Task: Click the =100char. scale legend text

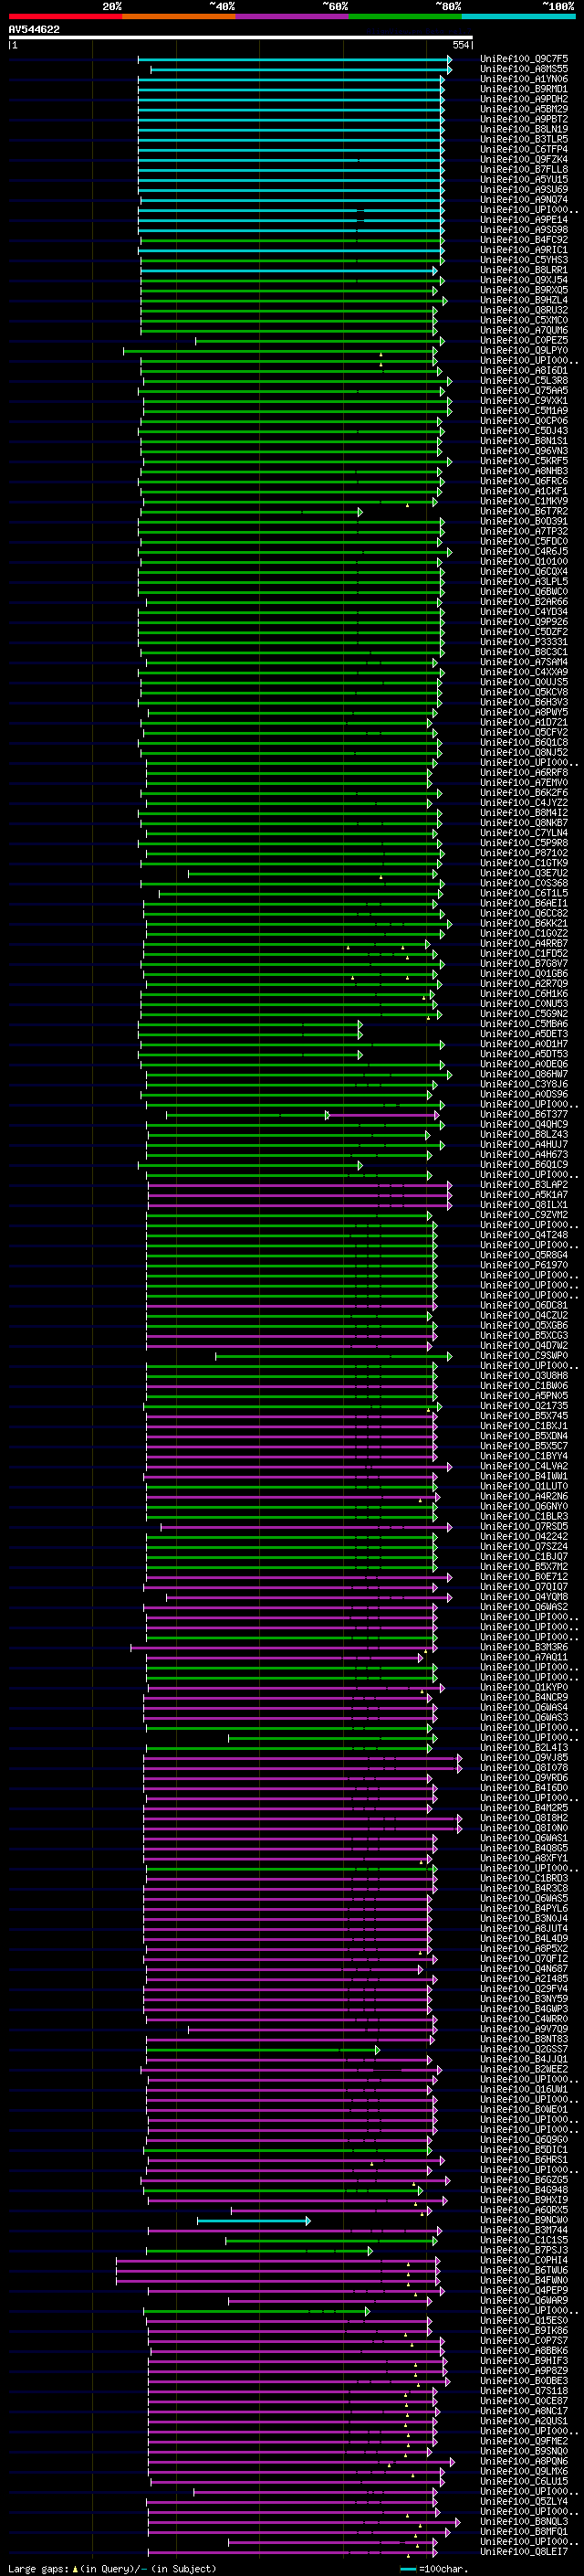Action: pyautogui.click(x=443, y=2569)
